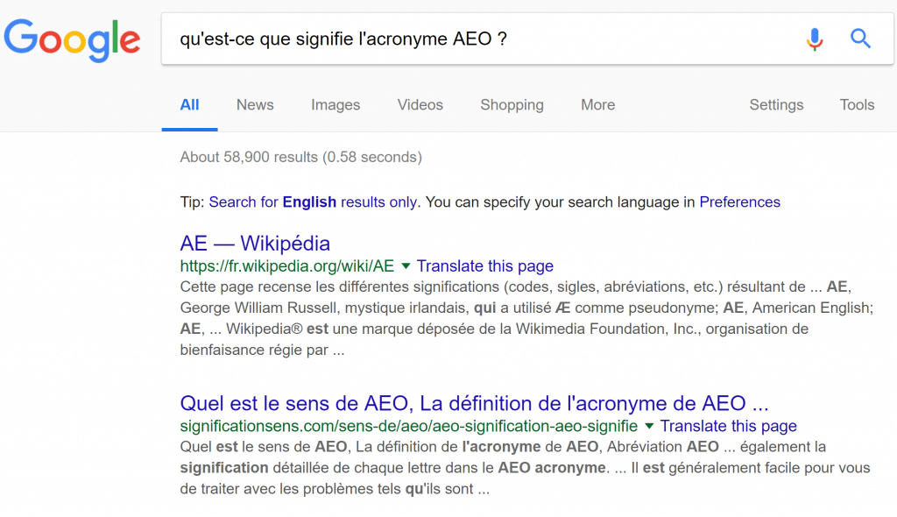Image resolution: width=897 pixels, height=517 pixels.
Task: Follow the 'Search for English results only' link
Action: [313, 202]
